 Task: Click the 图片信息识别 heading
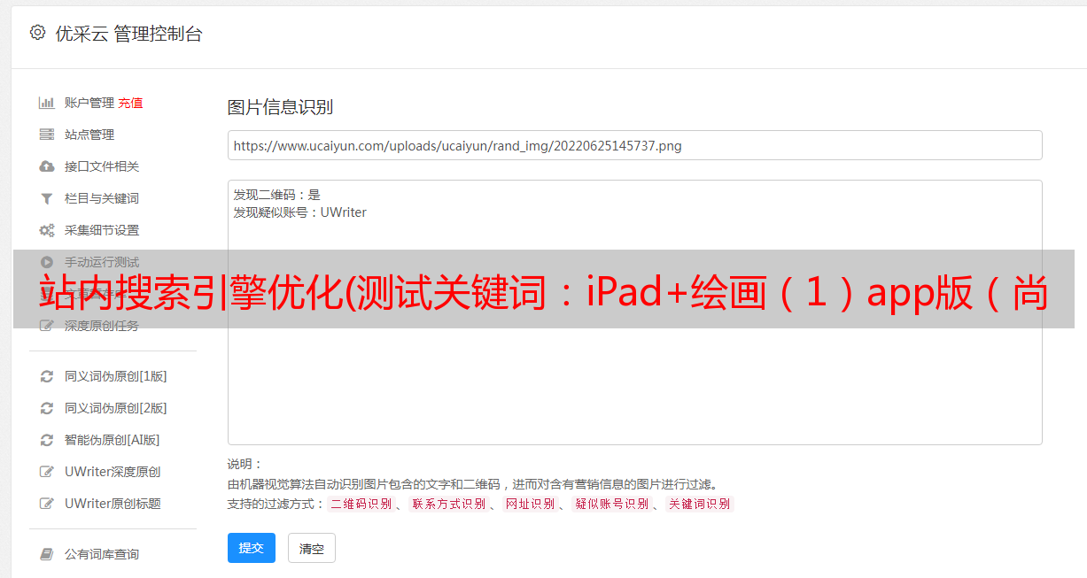click(280, 107)
